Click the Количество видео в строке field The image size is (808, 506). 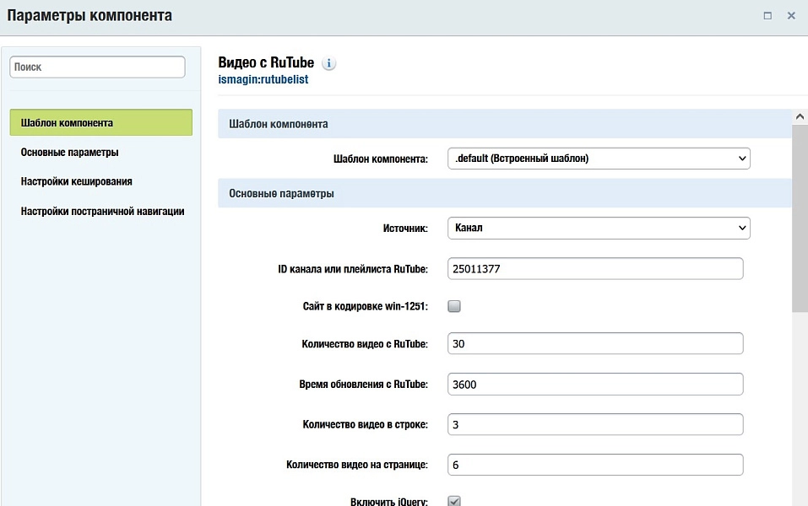click(x=595, y=424)
